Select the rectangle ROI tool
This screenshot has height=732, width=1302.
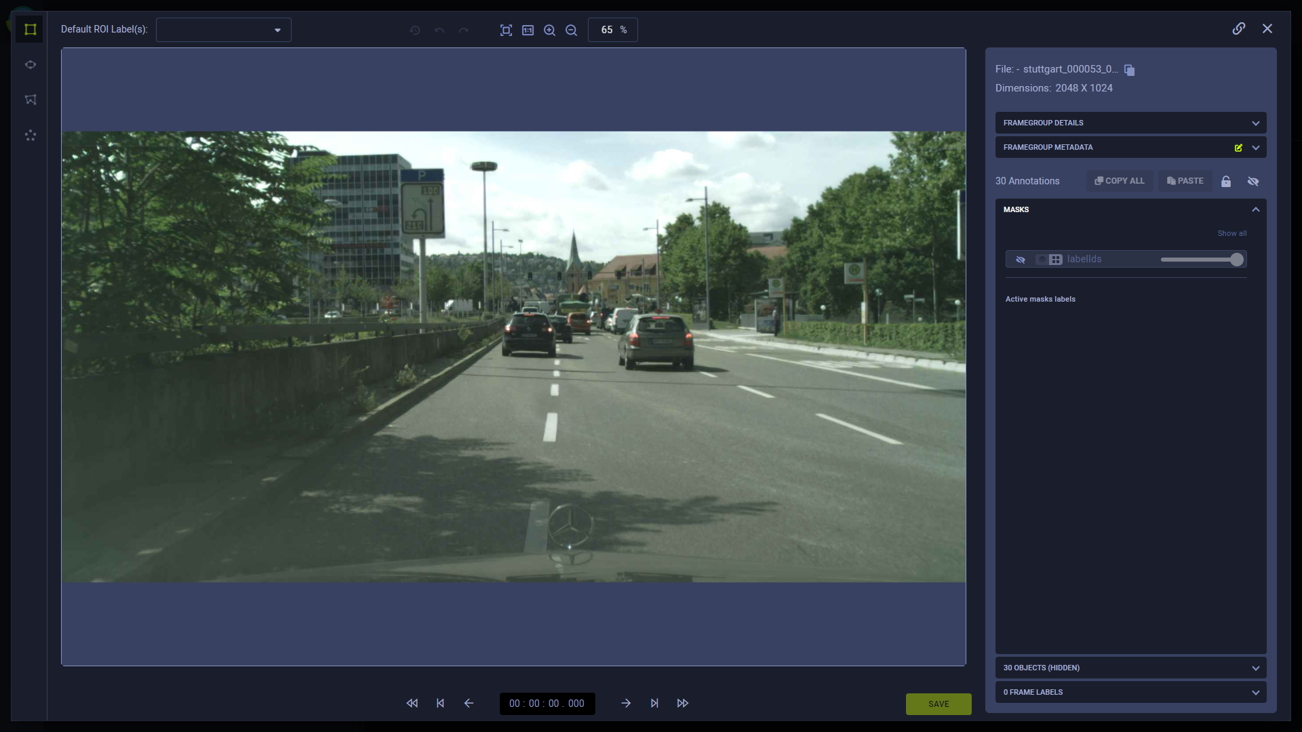click(x=30, y=29)
